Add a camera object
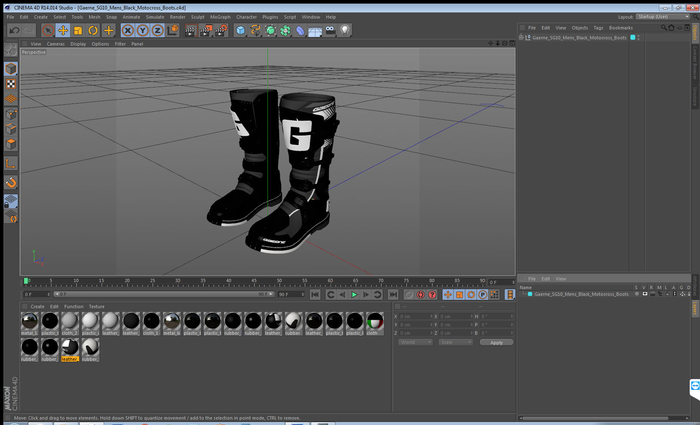The image size is (700, 425). 330,30
